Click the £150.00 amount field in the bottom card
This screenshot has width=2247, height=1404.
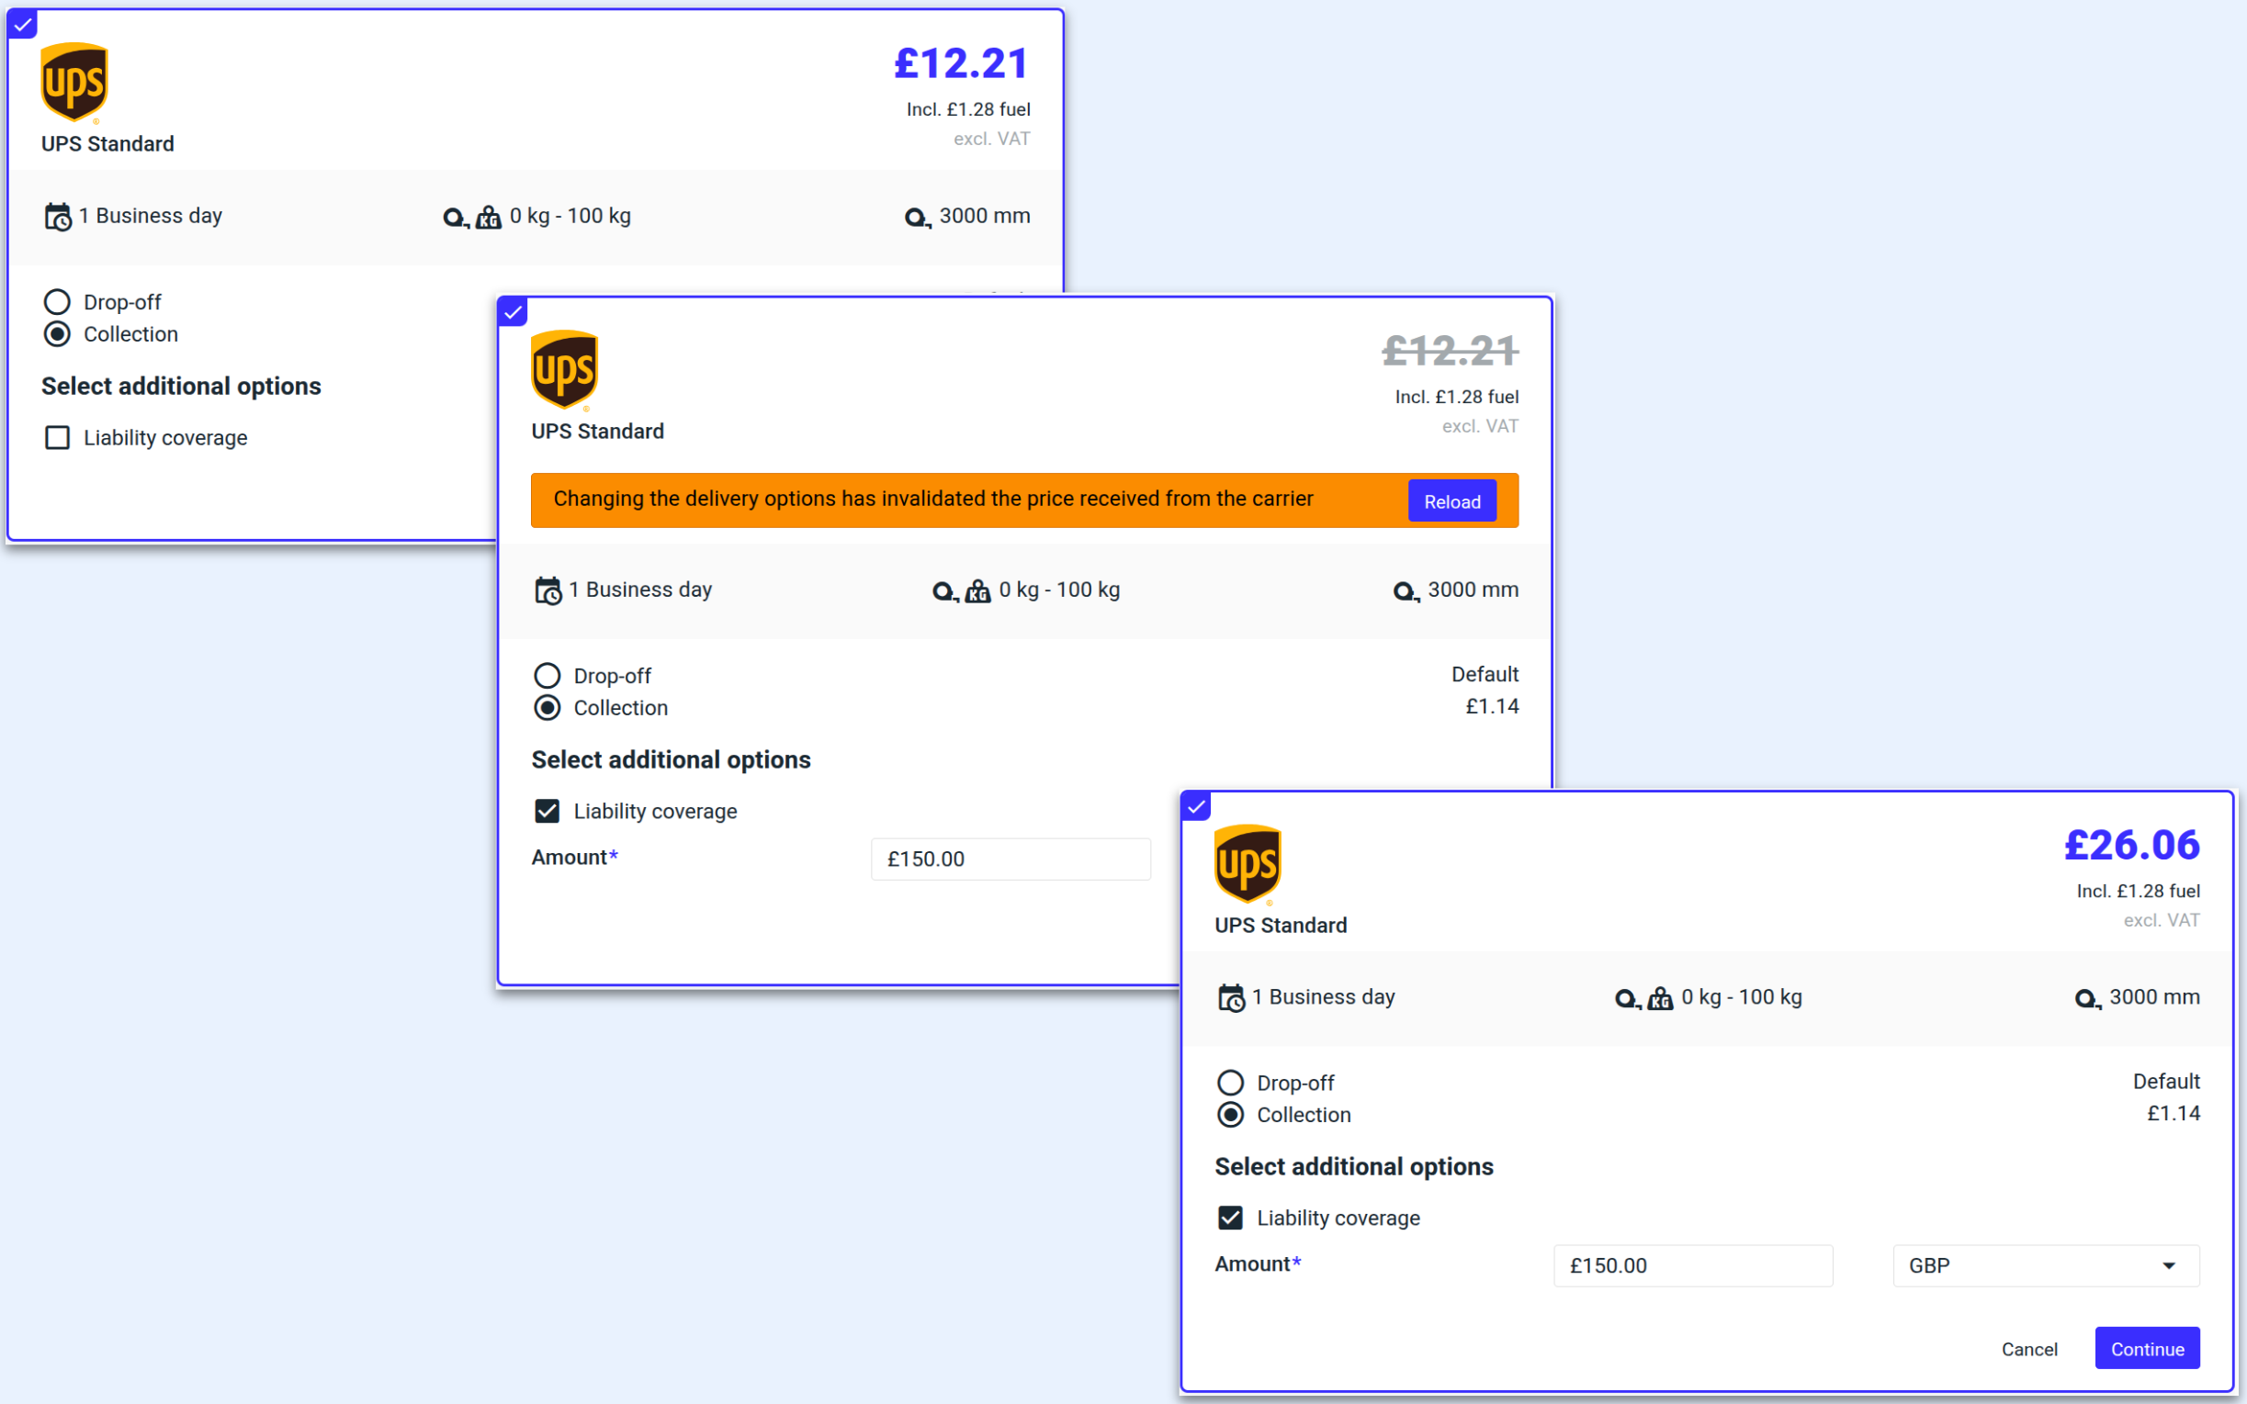coord(1692,1265)
